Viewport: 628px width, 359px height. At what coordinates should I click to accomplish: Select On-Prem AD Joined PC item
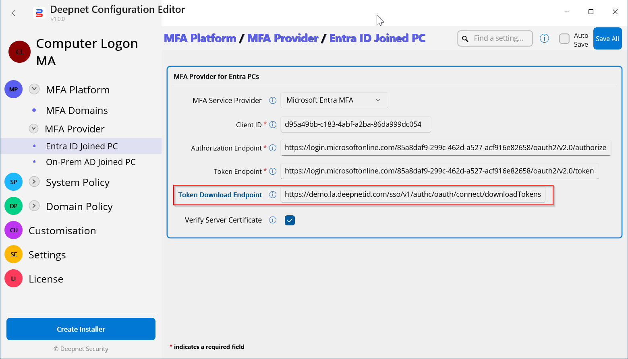(91, 162)
